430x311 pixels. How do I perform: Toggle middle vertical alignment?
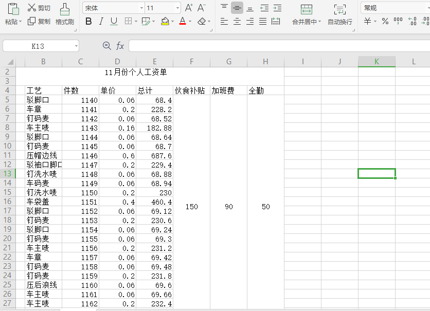pyautogui.click(x=237, y=8)
